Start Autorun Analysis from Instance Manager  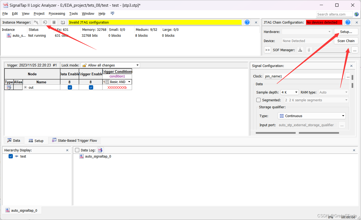(45, 22)
